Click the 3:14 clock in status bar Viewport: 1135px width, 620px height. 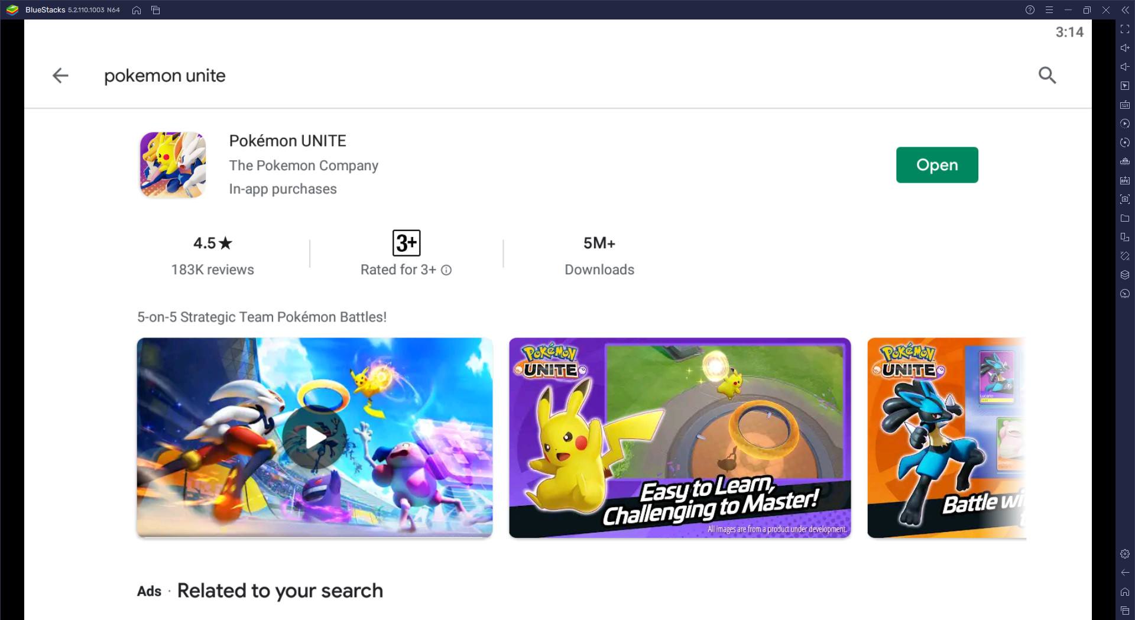(x=1069, y=33)
